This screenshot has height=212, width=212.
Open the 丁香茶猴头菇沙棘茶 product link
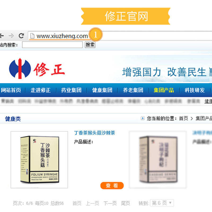(95, 133)
